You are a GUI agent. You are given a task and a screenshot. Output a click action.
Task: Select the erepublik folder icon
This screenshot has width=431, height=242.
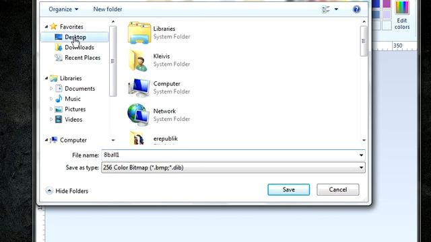click(137, 138)
